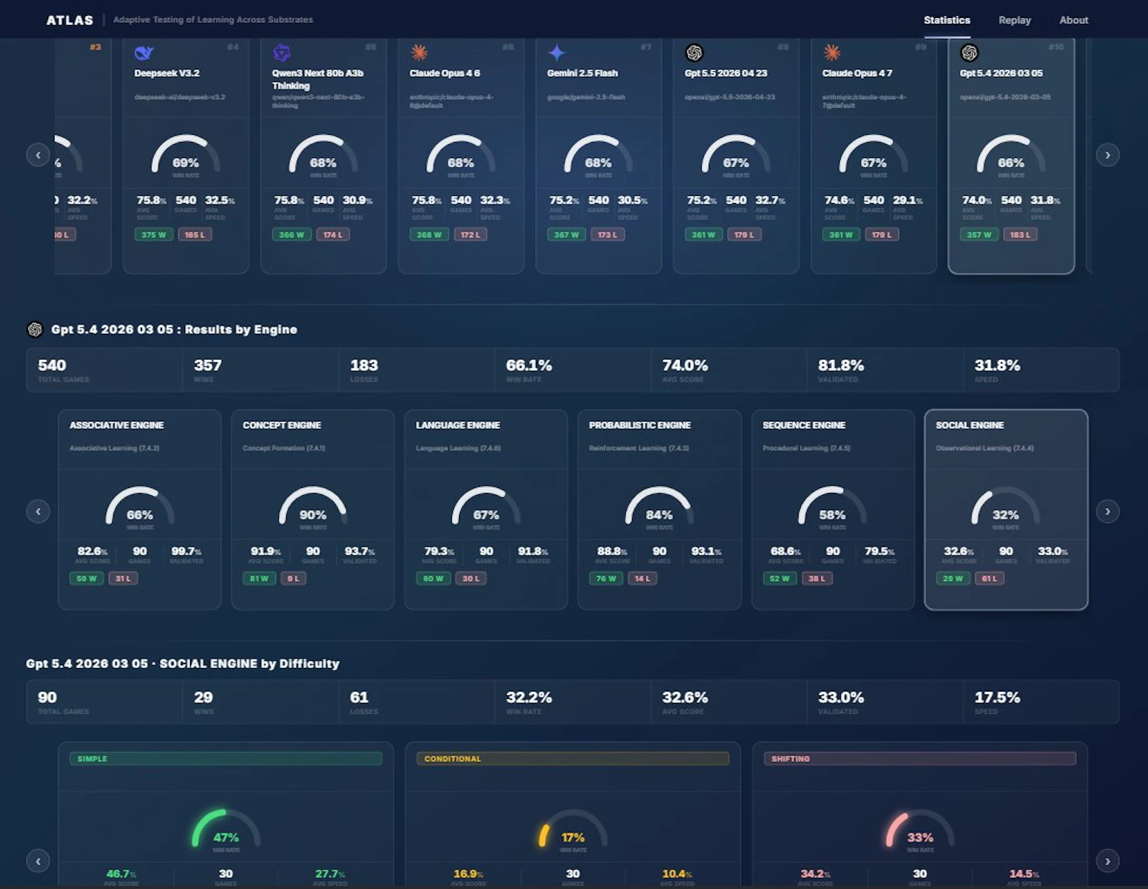Select the Qwen3 Next 80b A3b Thinking card
The height and width of the screenshot is (889, 1148).
pos(324,156)
